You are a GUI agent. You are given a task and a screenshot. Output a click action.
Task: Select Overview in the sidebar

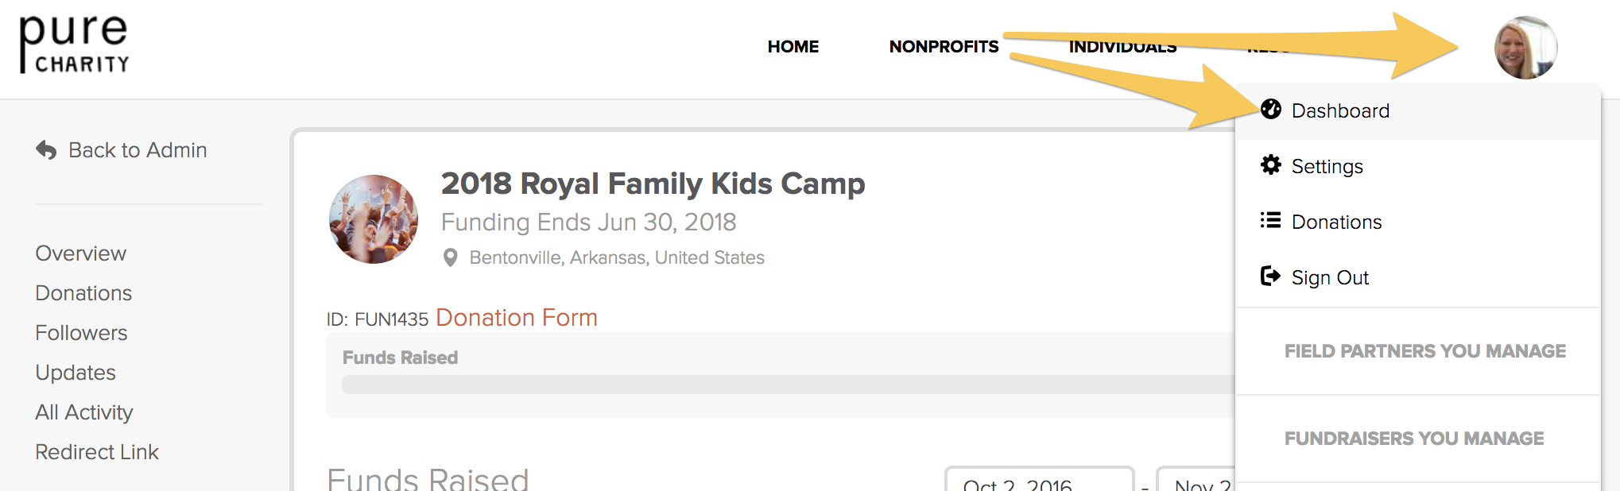(81, 253)
